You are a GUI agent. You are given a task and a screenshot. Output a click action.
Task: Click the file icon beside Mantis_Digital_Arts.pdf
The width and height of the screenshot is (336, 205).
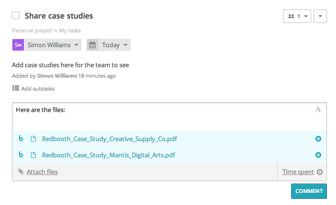tap(33, 155)
